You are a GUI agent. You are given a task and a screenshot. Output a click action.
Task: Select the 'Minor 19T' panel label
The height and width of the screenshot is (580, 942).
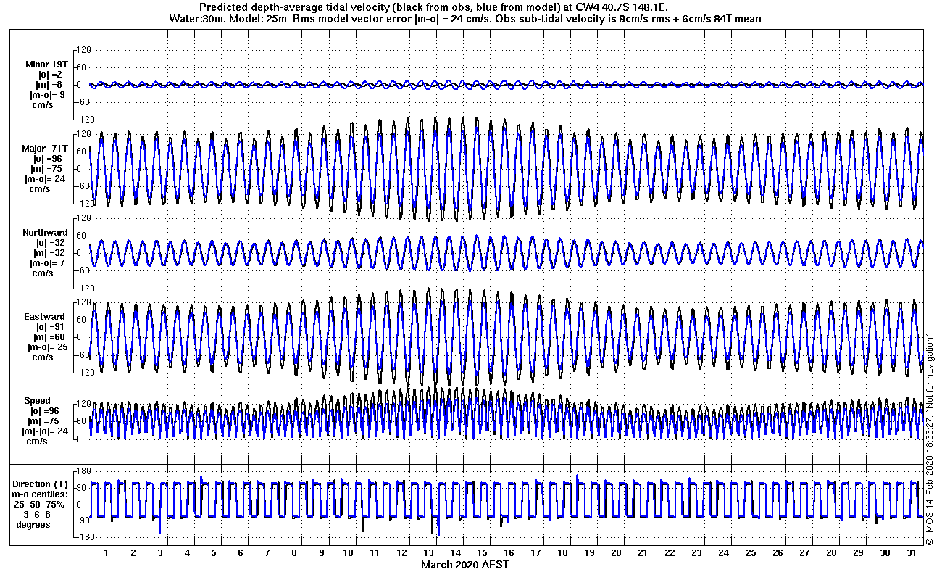click(46, 65)
